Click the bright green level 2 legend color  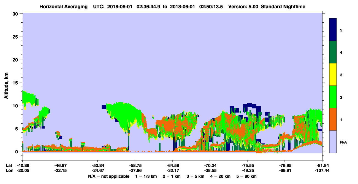(x=333, y=97)
